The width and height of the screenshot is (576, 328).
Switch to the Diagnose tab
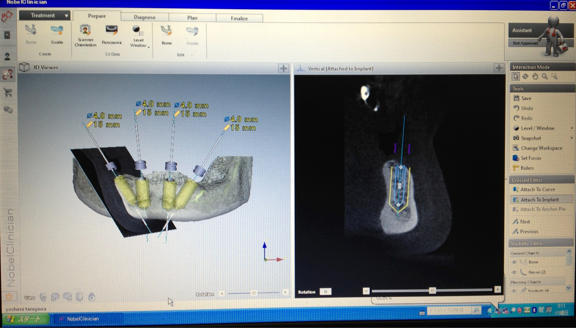pos(145,17)
